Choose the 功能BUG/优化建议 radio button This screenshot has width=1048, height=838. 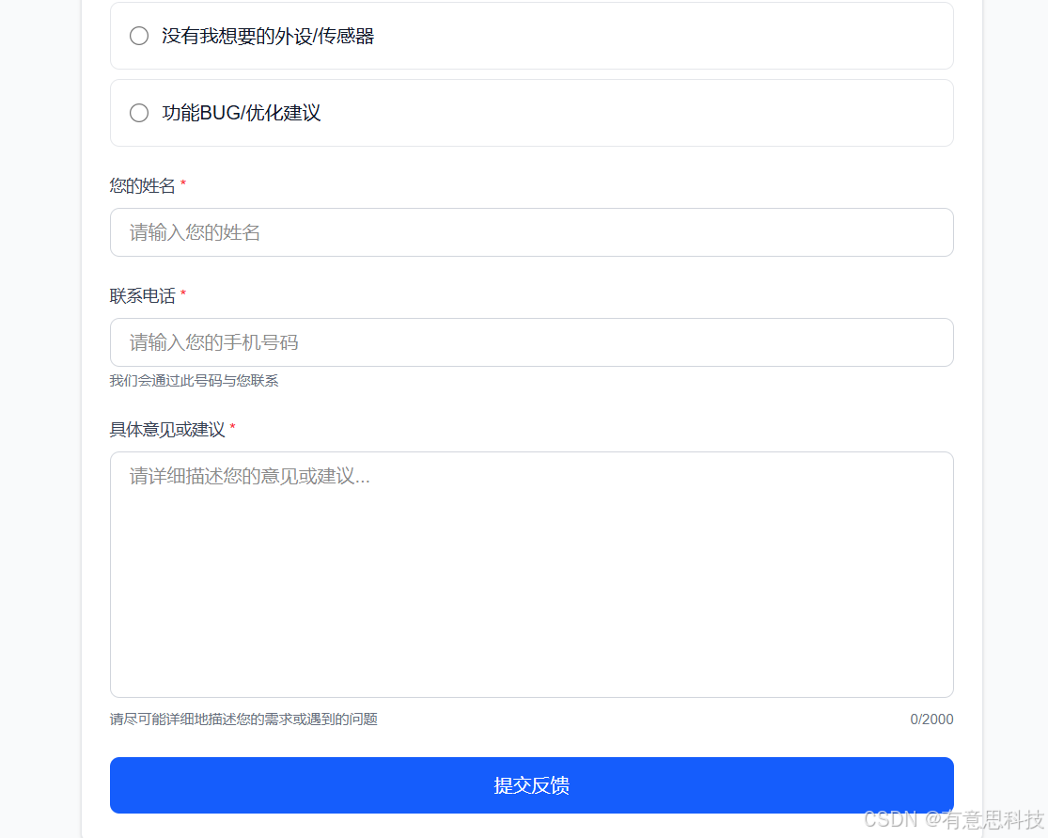tap(139, 113)
